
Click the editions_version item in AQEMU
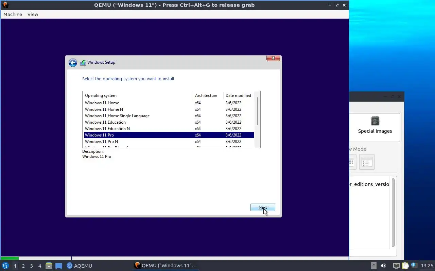click(x=369, y=184)
